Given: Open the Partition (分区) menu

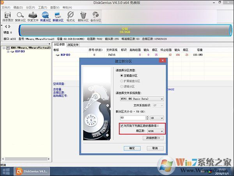Looking at the screenshot, I should point(30,7).
